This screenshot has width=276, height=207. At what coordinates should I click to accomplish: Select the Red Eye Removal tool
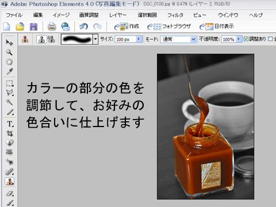click(9, 162)
